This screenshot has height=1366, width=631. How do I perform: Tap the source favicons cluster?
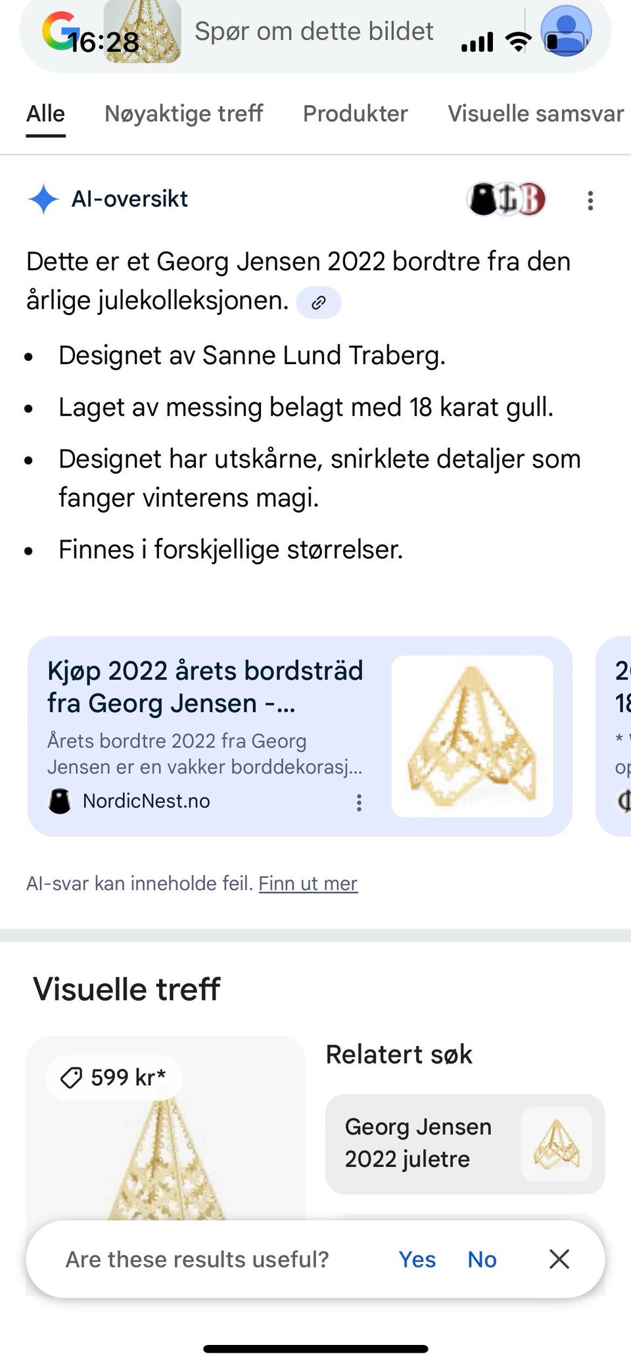pyautogui.click(x=506, y=199)
